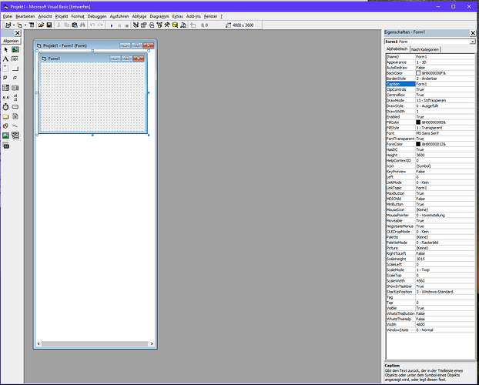This screenshot has height=385, width=479.
Task: Open the Add Form dropdown arrow
Action: 25,25
